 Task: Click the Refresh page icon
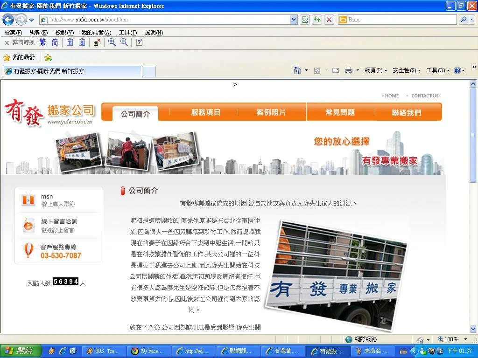click(x=317, y=20)
